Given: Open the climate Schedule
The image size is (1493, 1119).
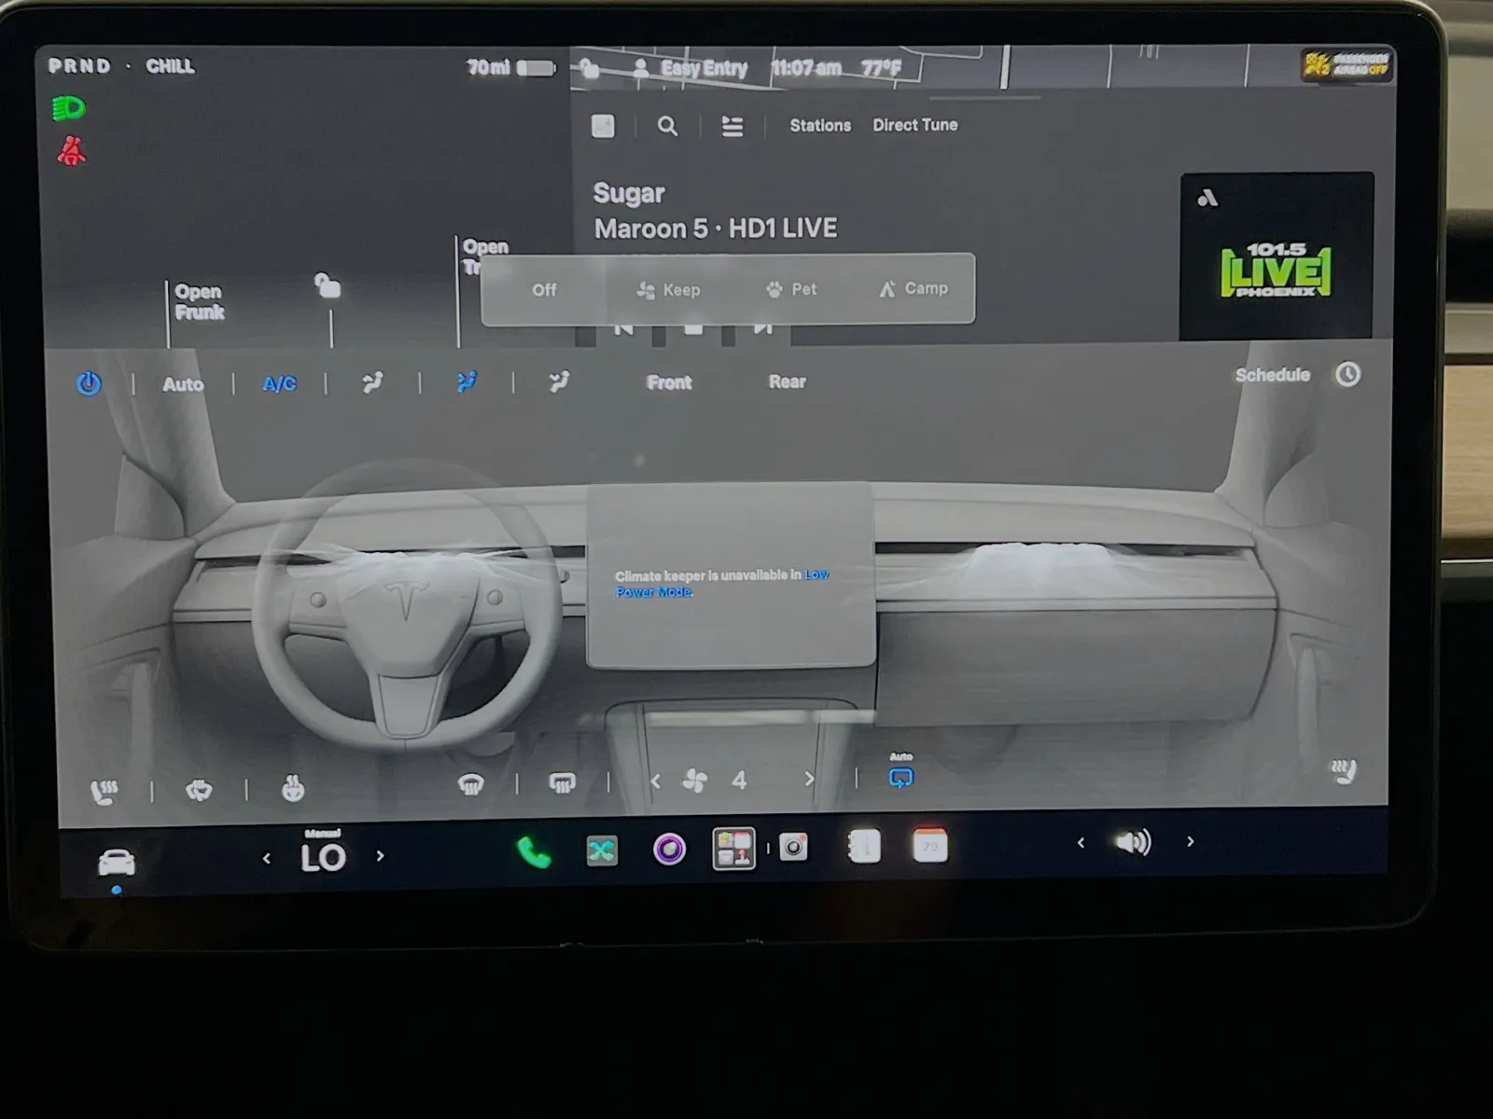Looking at the screenshot, I should tap(1273, 375).
